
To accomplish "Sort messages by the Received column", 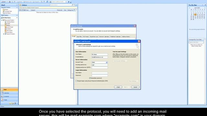I will 60,10.
